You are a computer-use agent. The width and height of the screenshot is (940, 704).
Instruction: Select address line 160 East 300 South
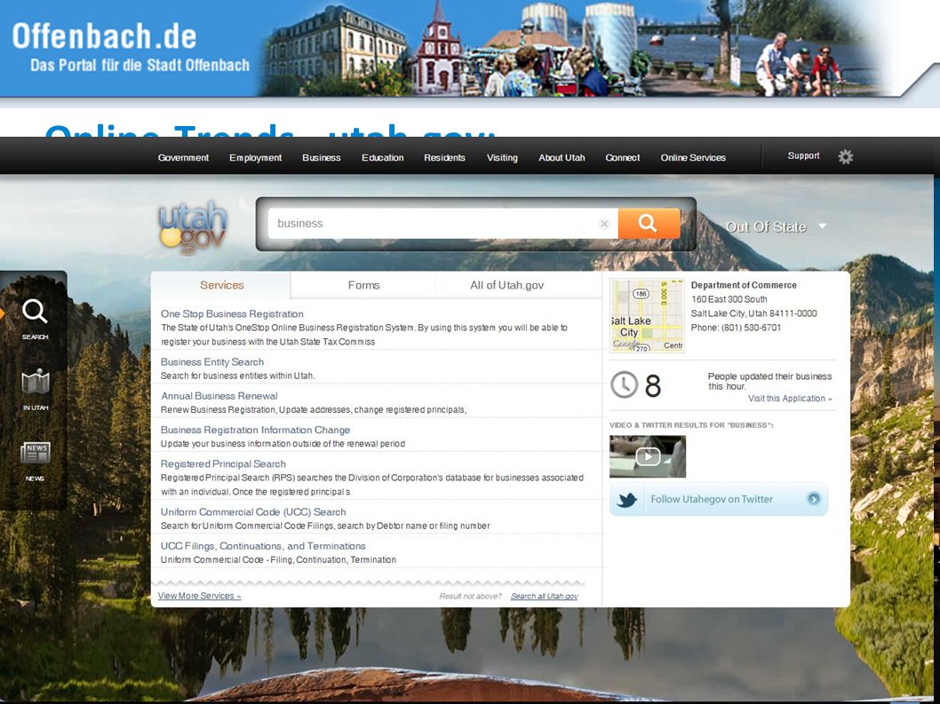[729, 299]
